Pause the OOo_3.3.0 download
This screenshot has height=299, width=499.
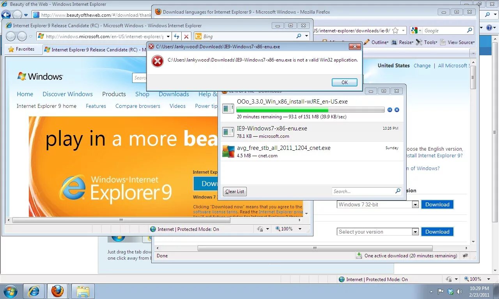coord(390,110)
